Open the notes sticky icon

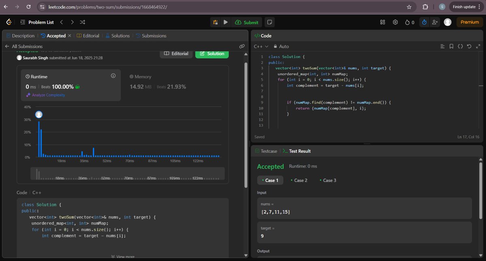(270, 22)
